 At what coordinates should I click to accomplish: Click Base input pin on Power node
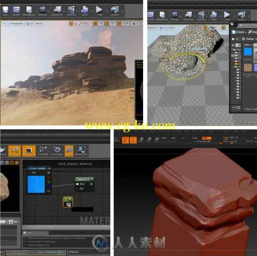(x=77, y=184)
